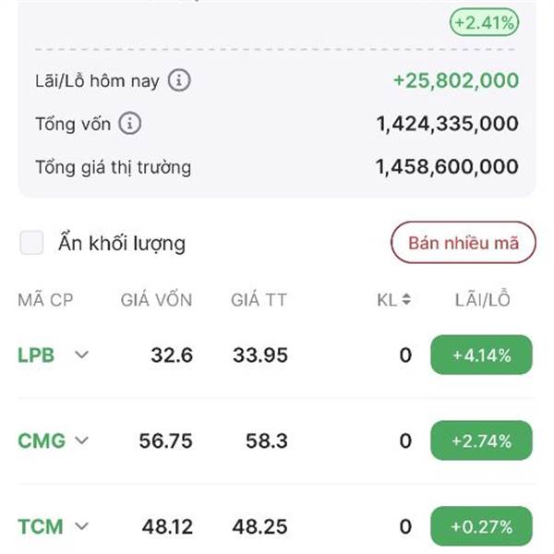Open info icon beside Tổng vốn
The width and height of the screenshot is (554, 554).
[x=129, y=124]
